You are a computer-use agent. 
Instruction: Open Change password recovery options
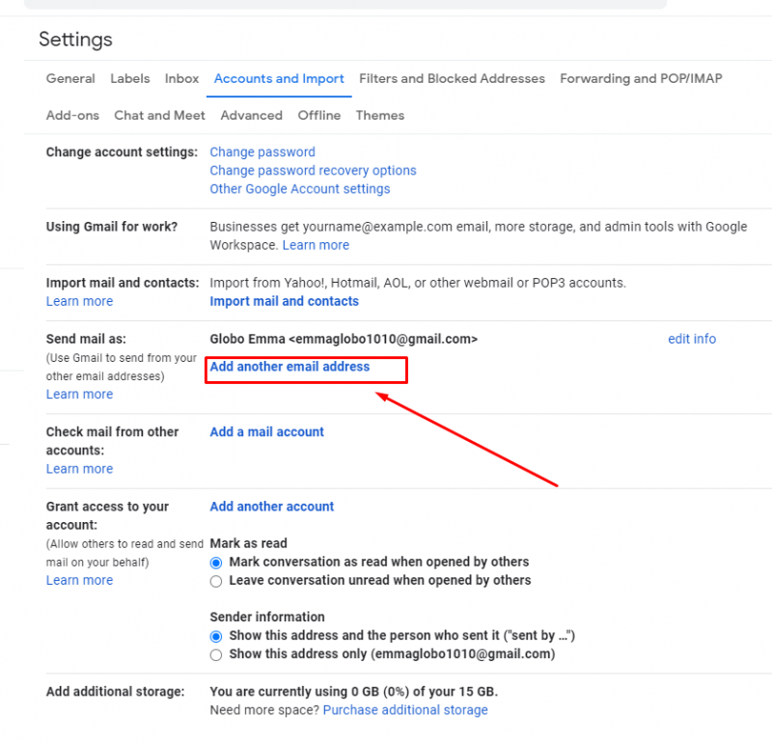(x=313, y=170)
